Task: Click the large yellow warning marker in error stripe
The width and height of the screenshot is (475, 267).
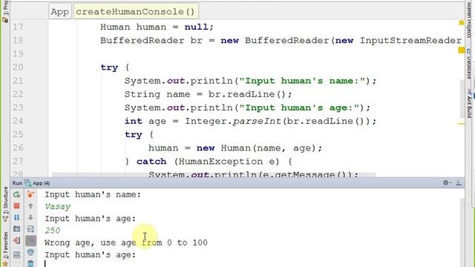Action: [x=462, y=50]
